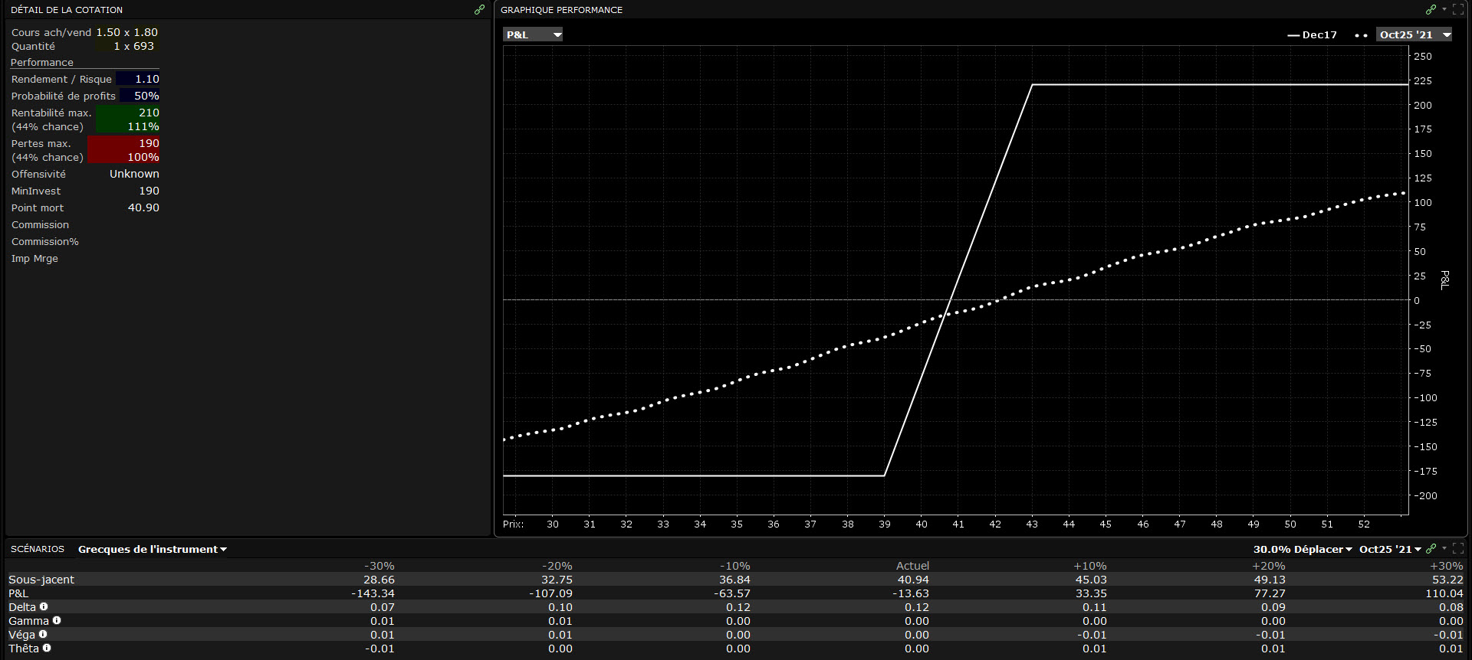Click Sous-jacent value 40.94
The image size is (1472, 660).
[913, 580]
